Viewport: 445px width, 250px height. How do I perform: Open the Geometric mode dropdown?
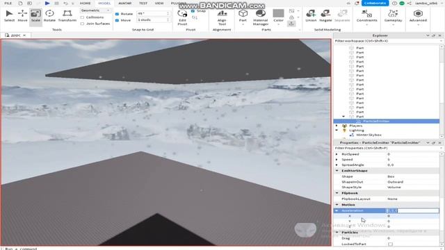95,10
